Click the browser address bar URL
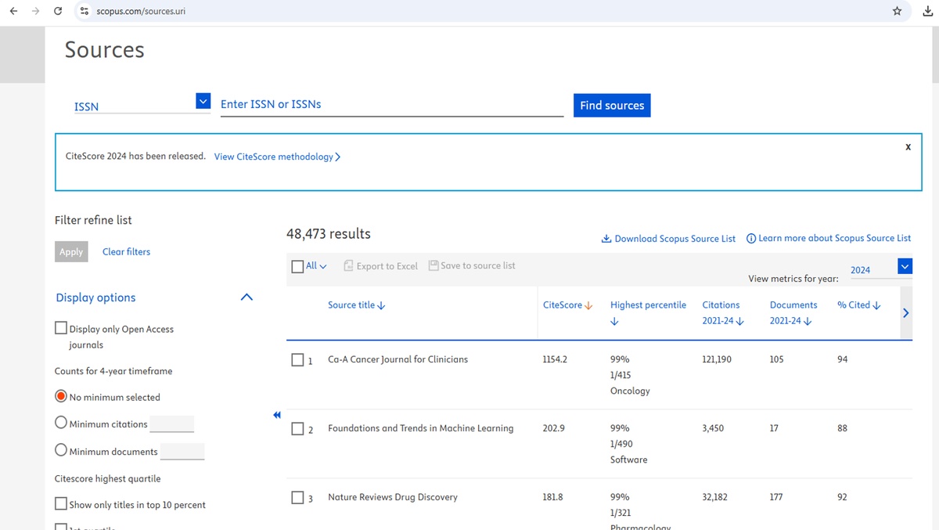The height and width of the screenshot is (530, 939). pos(141,12)
